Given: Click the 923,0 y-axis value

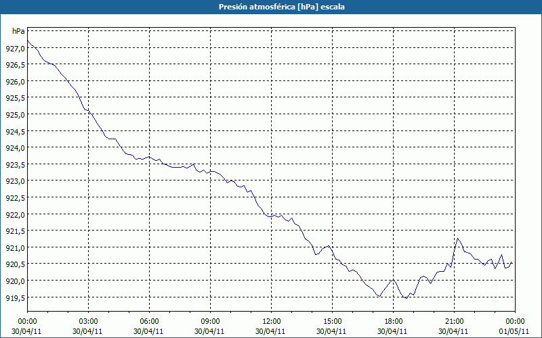Looking at the screenshot, I should tap(16, 181).
